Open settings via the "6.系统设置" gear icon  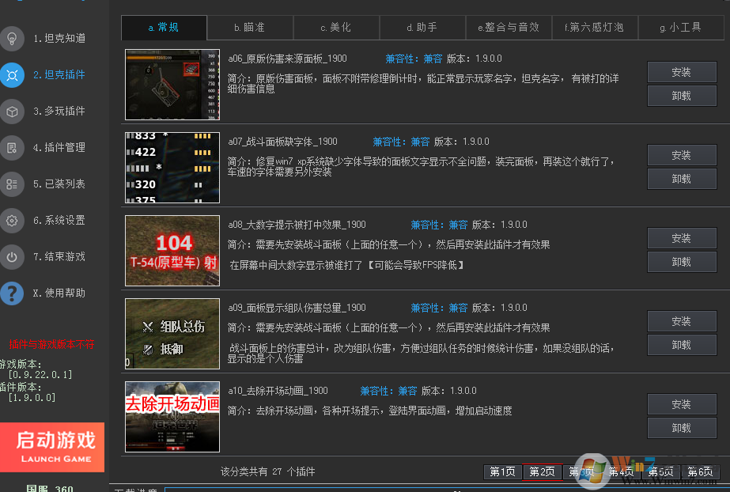point(12,220)
